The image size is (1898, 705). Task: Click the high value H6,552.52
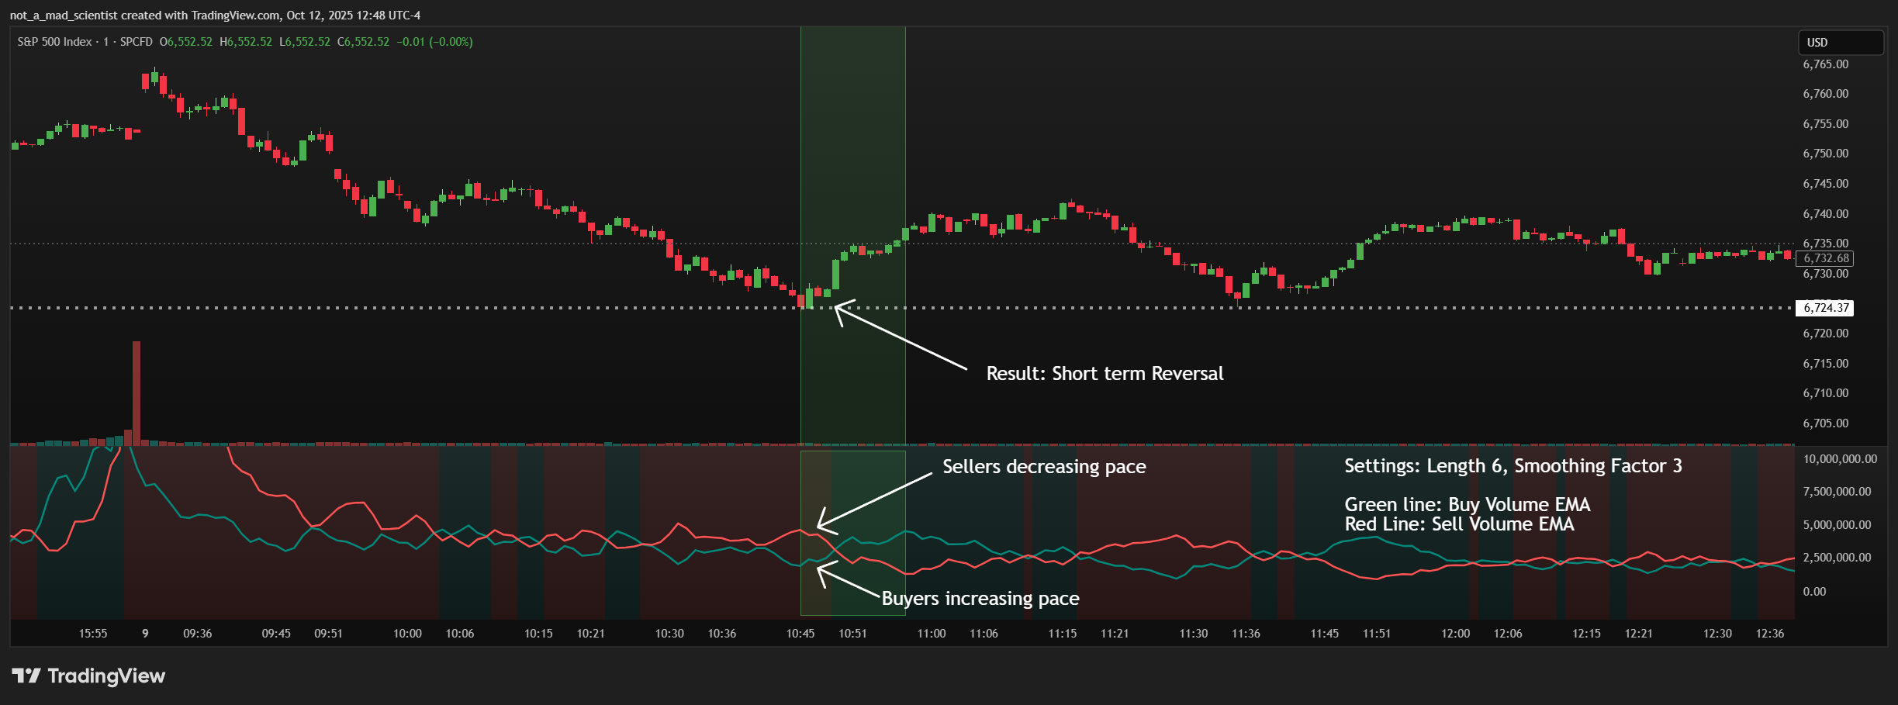[246, 42]
